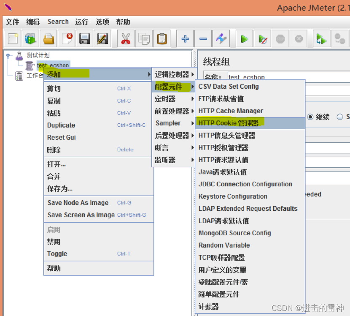Viewport: 350px width, 316px height.
Task: Click 帮助 at context menu bottom
Action: pyautogui.click(x=99, y=268)
